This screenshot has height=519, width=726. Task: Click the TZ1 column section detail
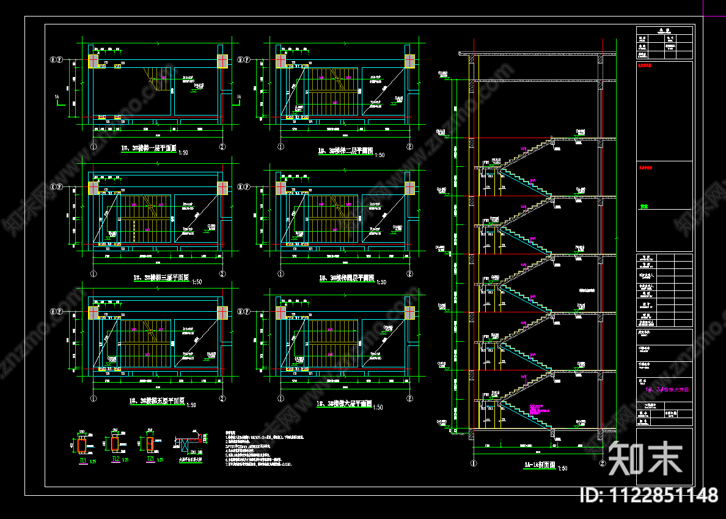pyautogui.click(x=149, y=444)
